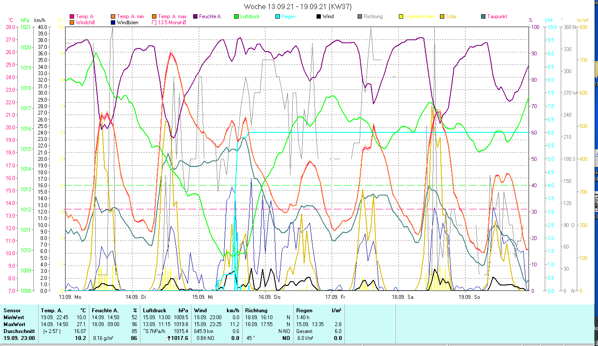Click the teal Taupunkt legend color square

(x=483, y=17)
